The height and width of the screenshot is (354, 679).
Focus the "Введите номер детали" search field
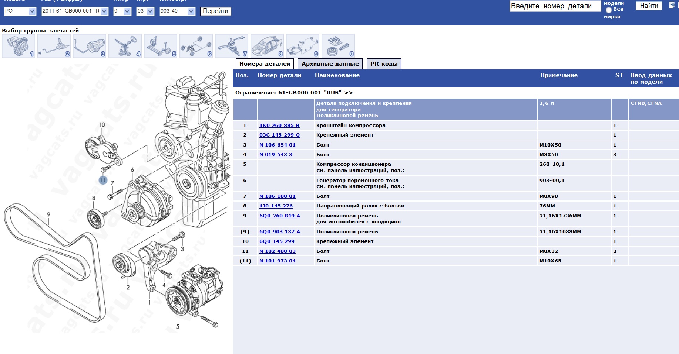click(x=555, y=6)
